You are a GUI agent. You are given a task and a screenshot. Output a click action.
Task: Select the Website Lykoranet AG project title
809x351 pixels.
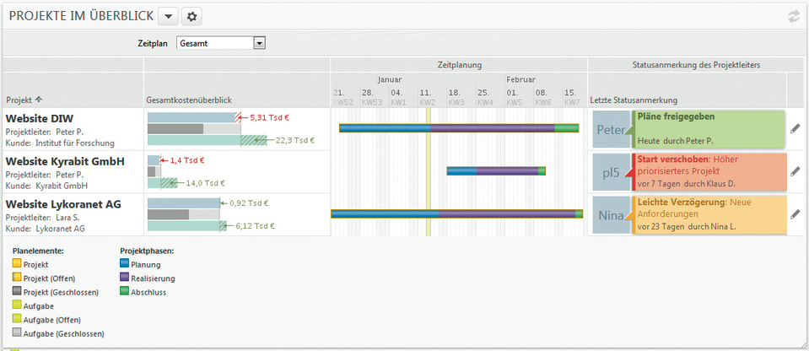tap(62, 203)
